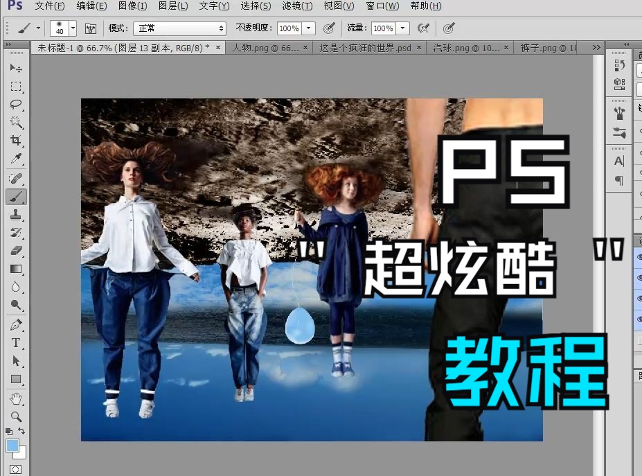The image size is (642, 476).
Task: Swap foreground and background colors
Action: [x=21, y=431]
